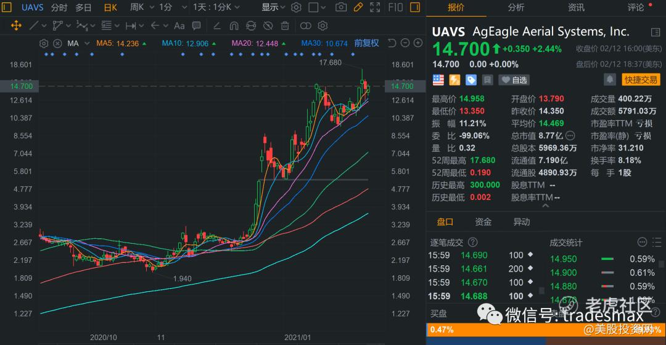Toggle the orange pencil drawing tools
666x345 pixels.
tap(358, 7)
